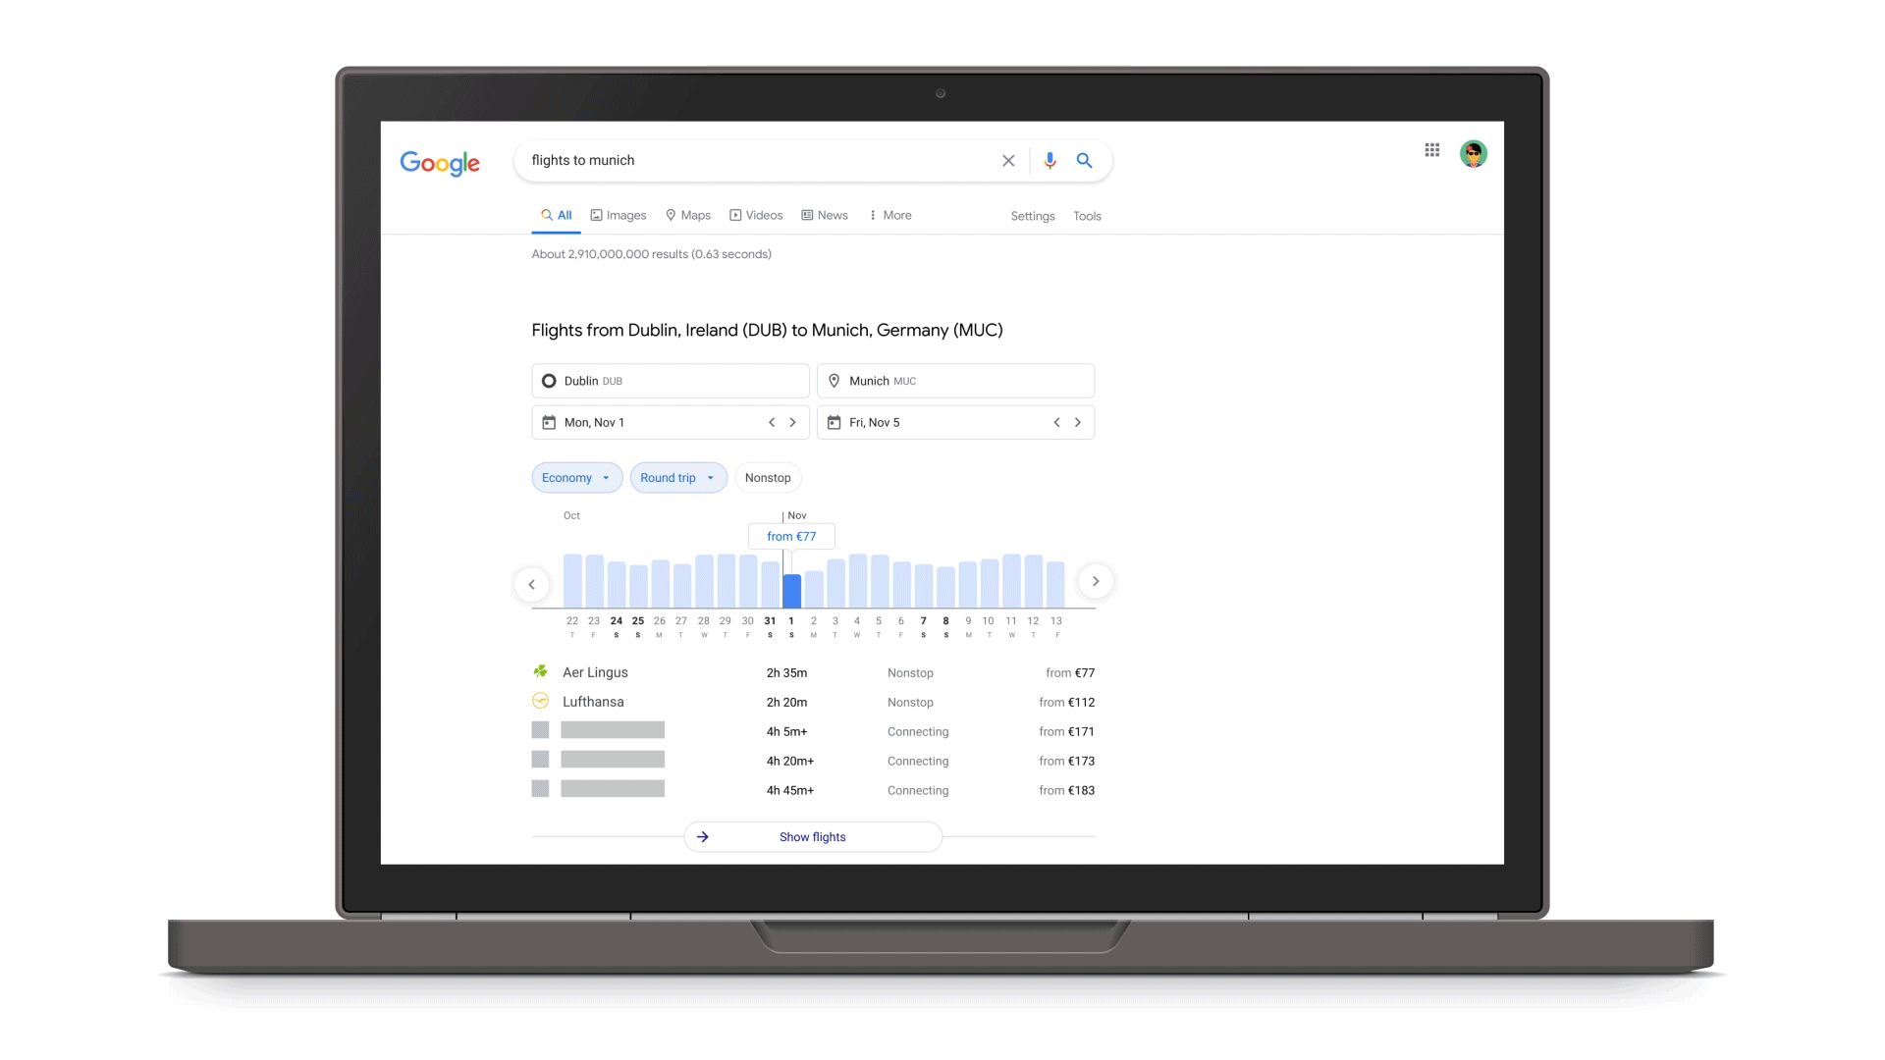
Task: Click the Google microphone search icon
Action: [x=1050, y=159]
